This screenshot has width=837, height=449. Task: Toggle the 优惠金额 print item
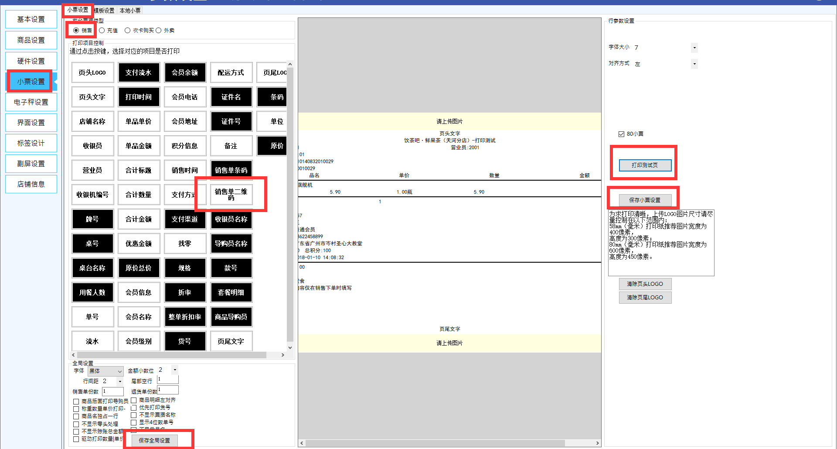pyautogui.click(x=139, y=243)
